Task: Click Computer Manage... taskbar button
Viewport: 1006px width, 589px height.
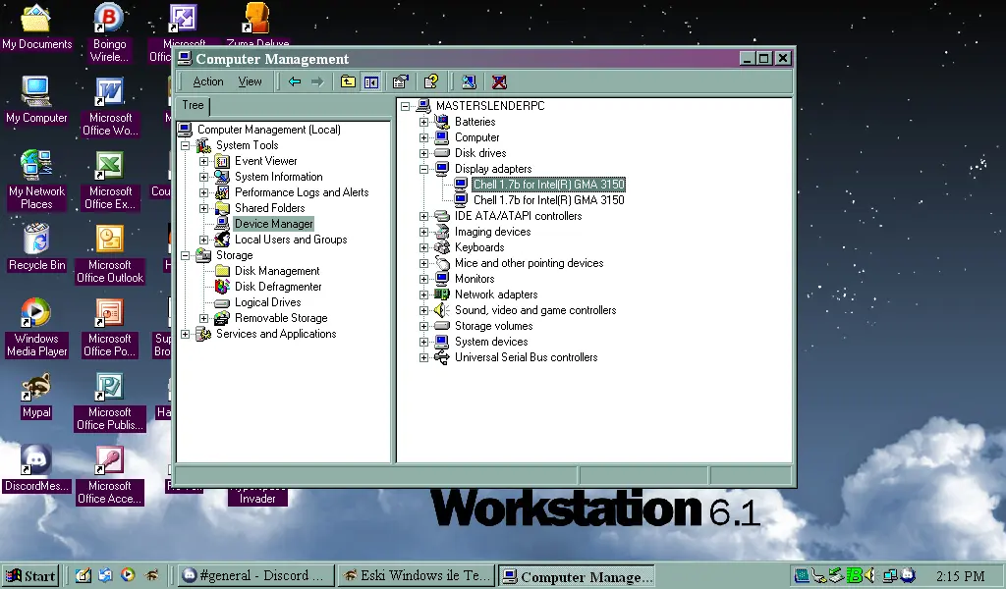Action: click(577, 575)
